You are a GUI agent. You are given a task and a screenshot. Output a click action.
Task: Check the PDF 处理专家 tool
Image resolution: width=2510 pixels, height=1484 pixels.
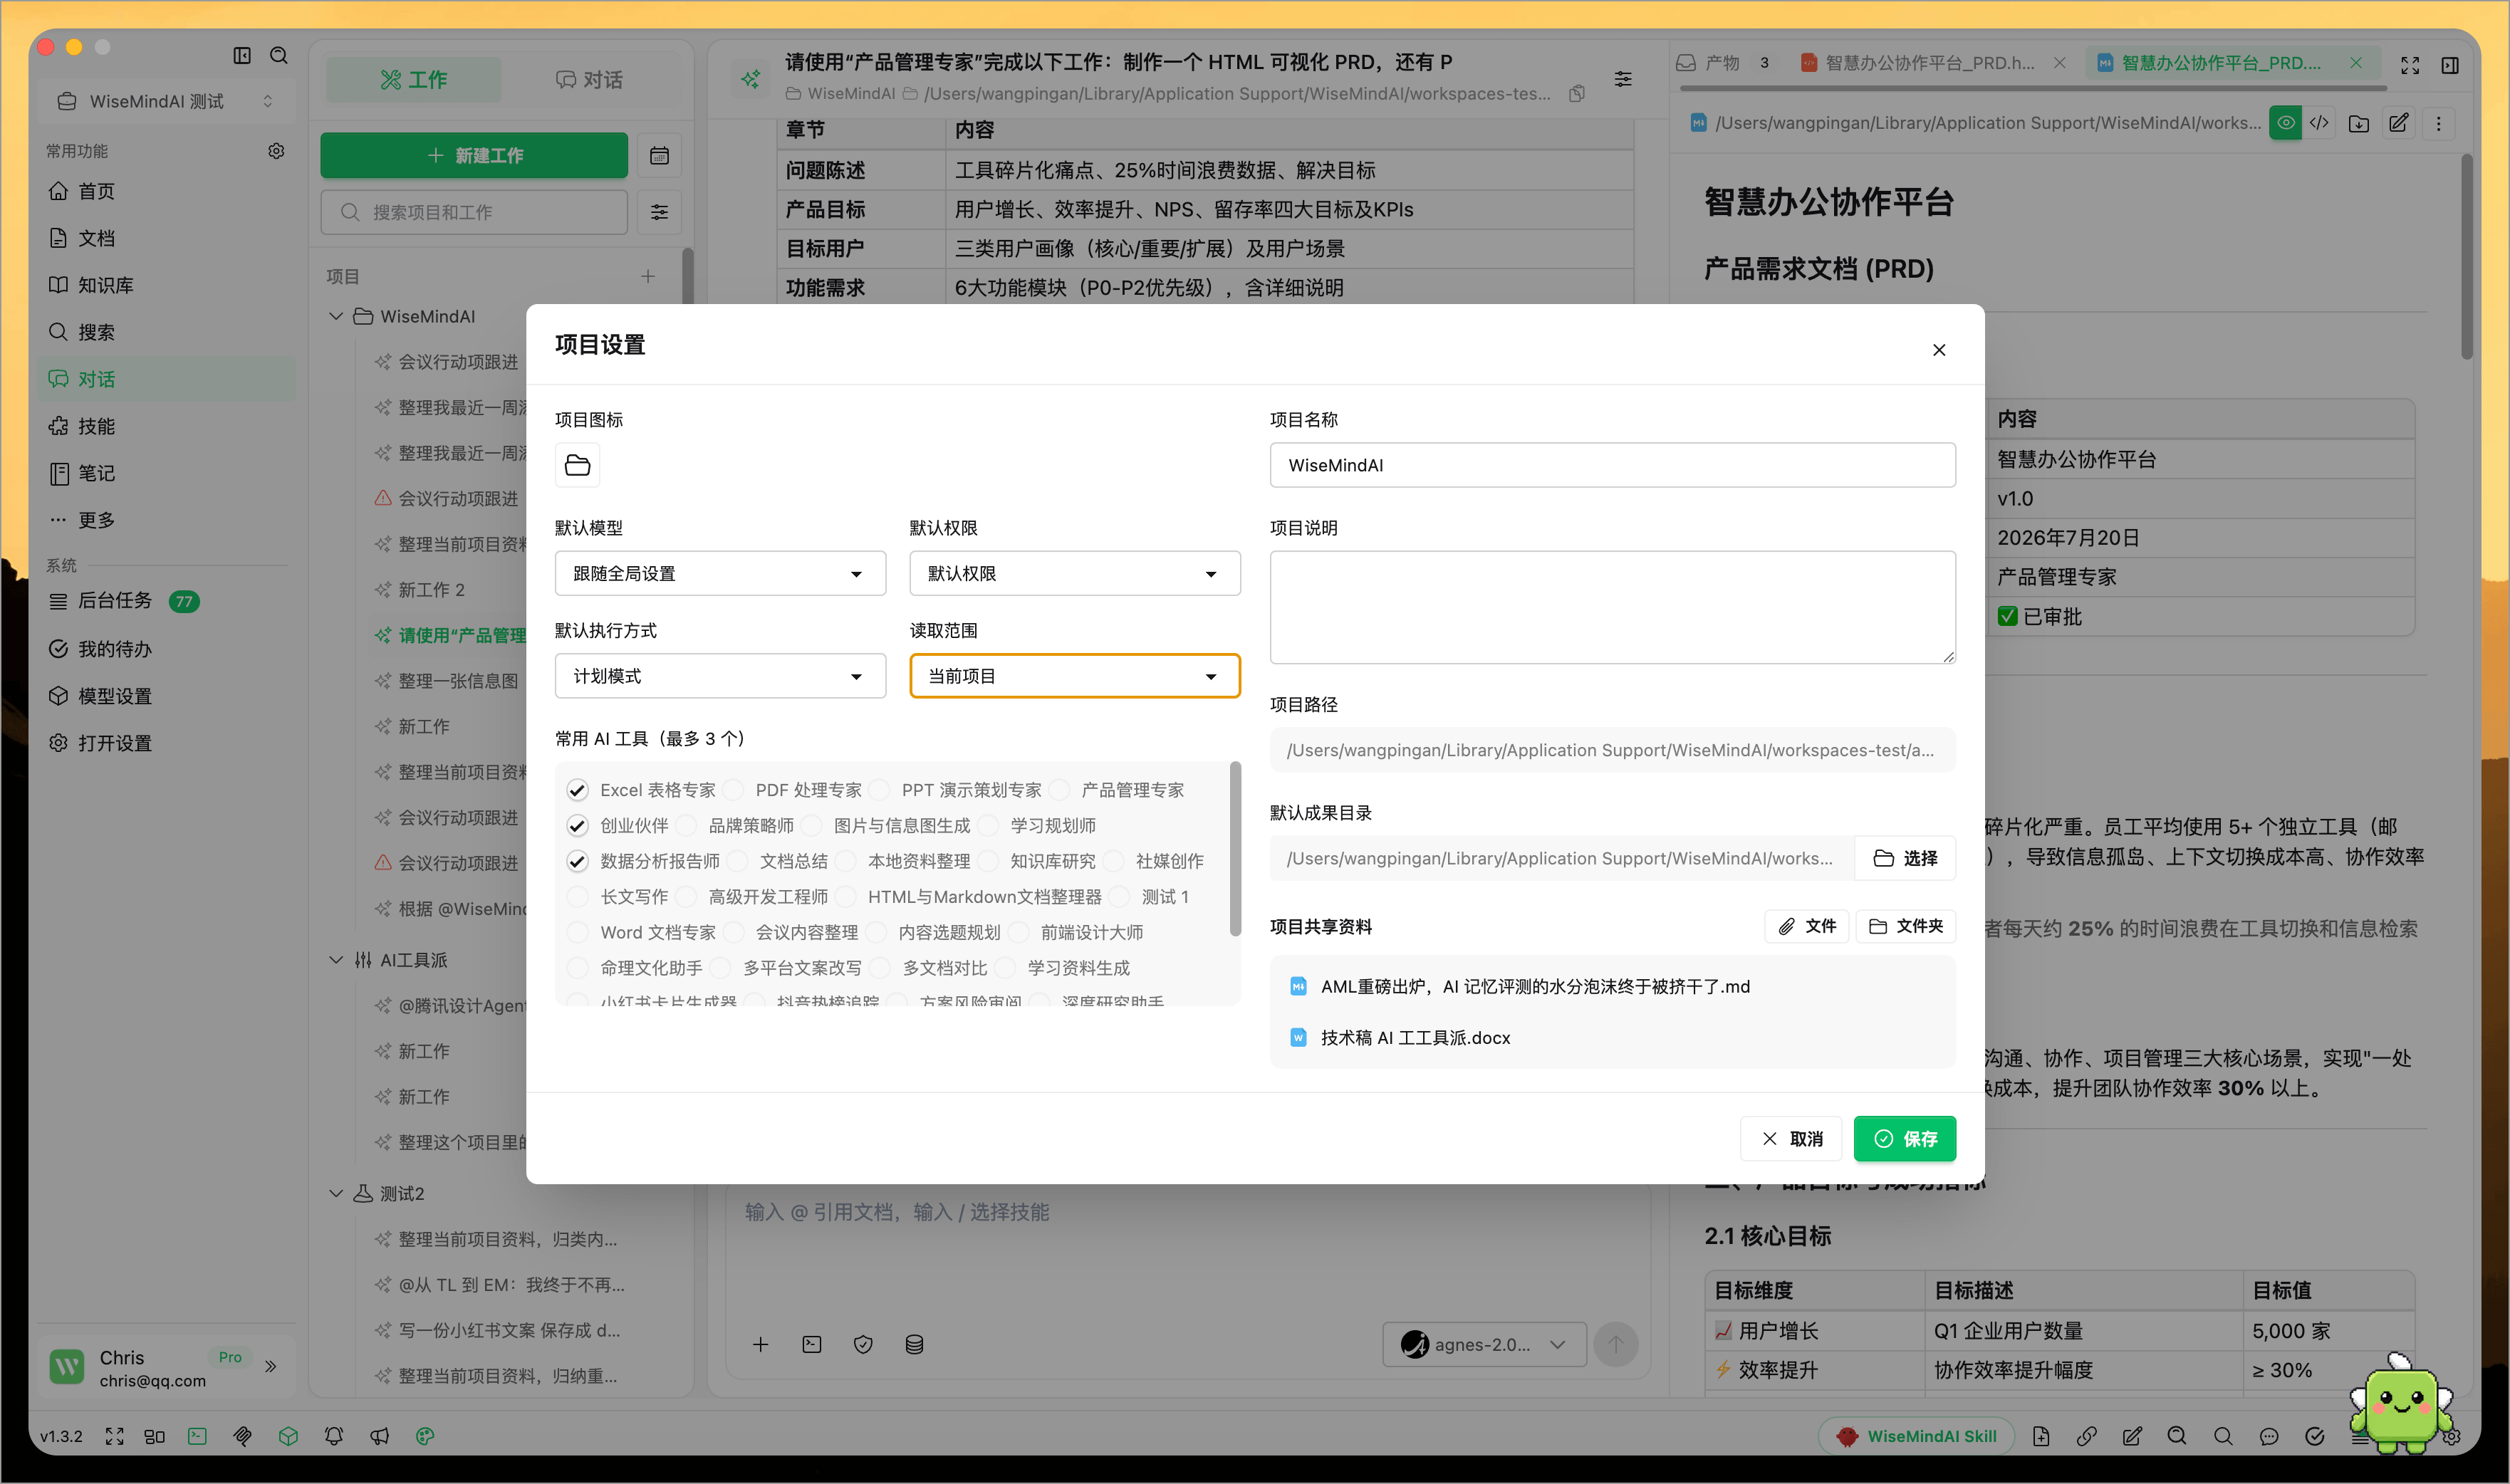[733, 790]
